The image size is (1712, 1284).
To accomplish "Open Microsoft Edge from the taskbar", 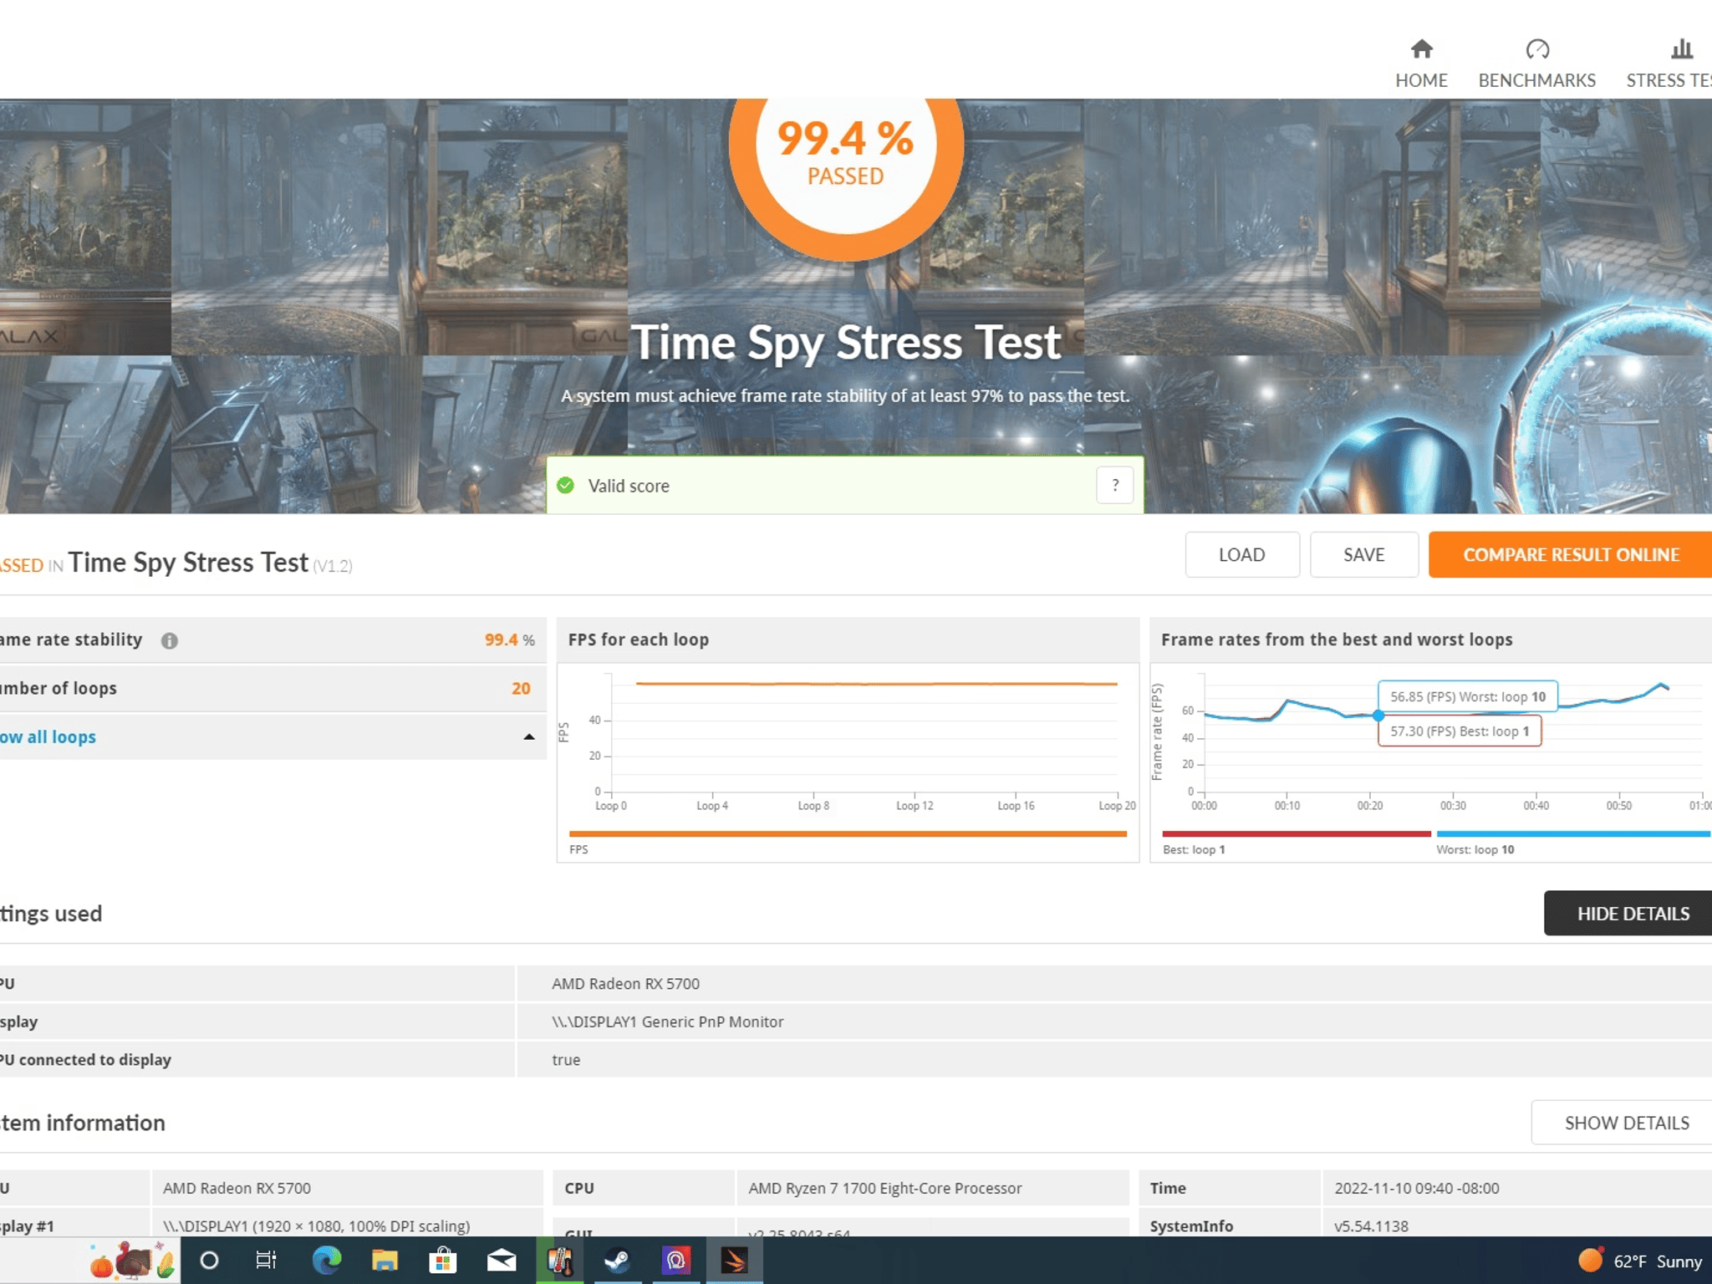I will tap(326, 1260).
